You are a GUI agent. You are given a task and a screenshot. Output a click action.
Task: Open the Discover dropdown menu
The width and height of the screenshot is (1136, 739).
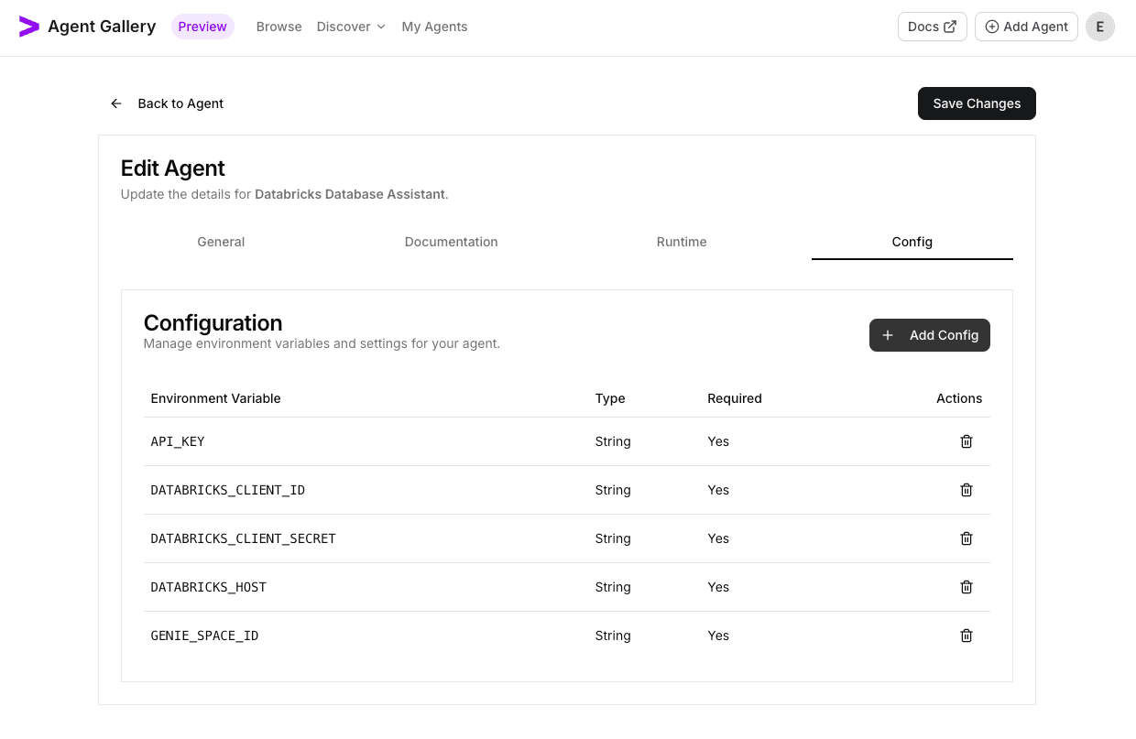tap(350, 27)
